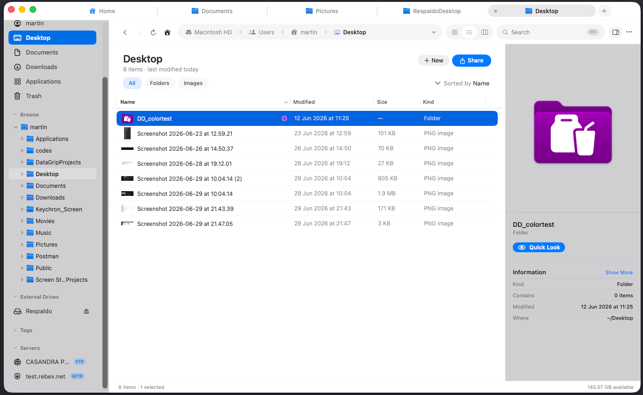643x395 pixels.
Task: Click the home icon in the toolbar
Action: point(167,32)
